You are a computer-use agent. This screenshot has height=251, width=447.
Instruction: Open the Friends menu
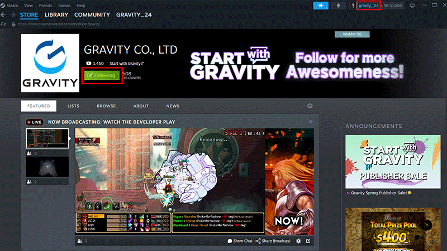pyautogui.click(x=45, y=6)
